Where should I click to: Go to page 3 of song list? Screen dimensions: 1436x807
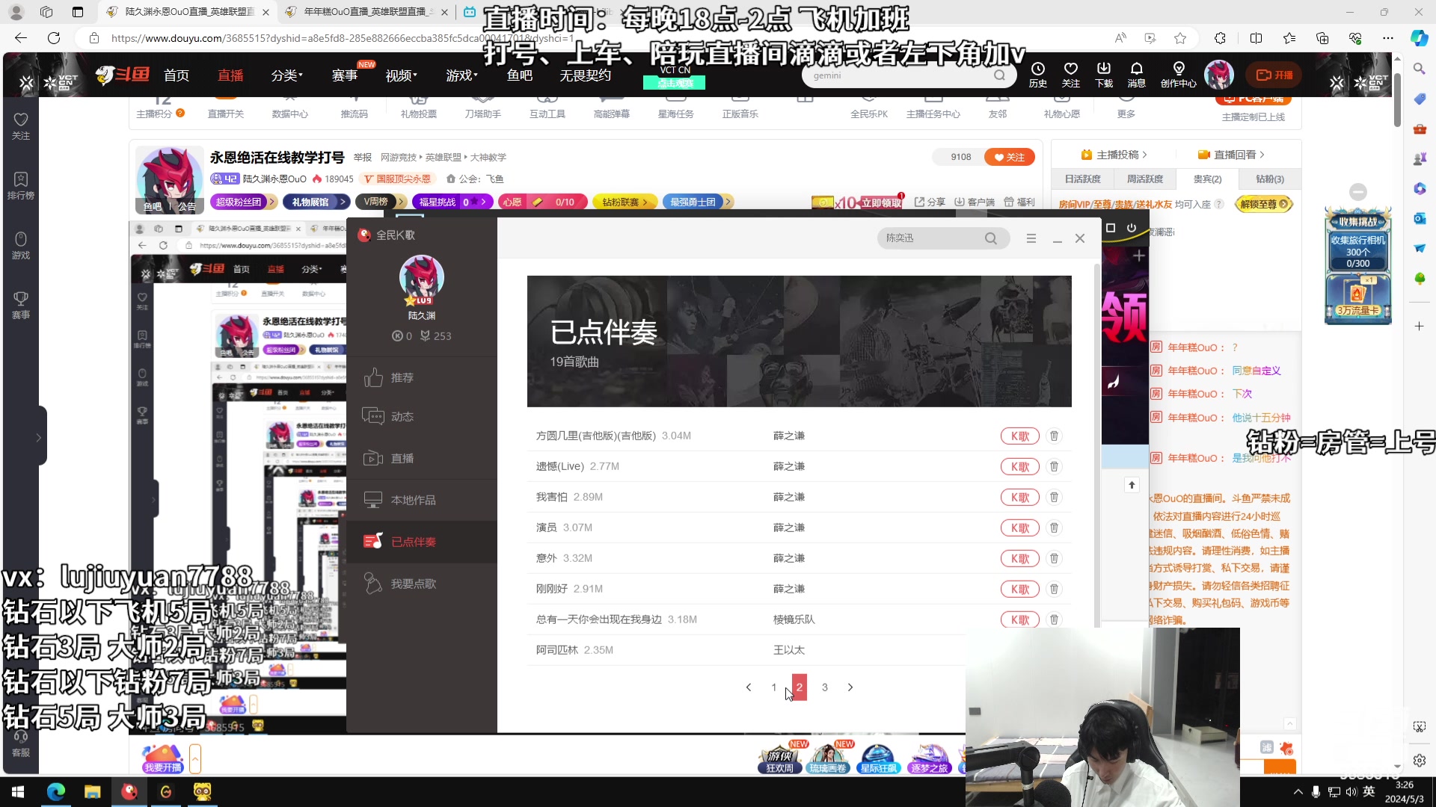point(825,687)
